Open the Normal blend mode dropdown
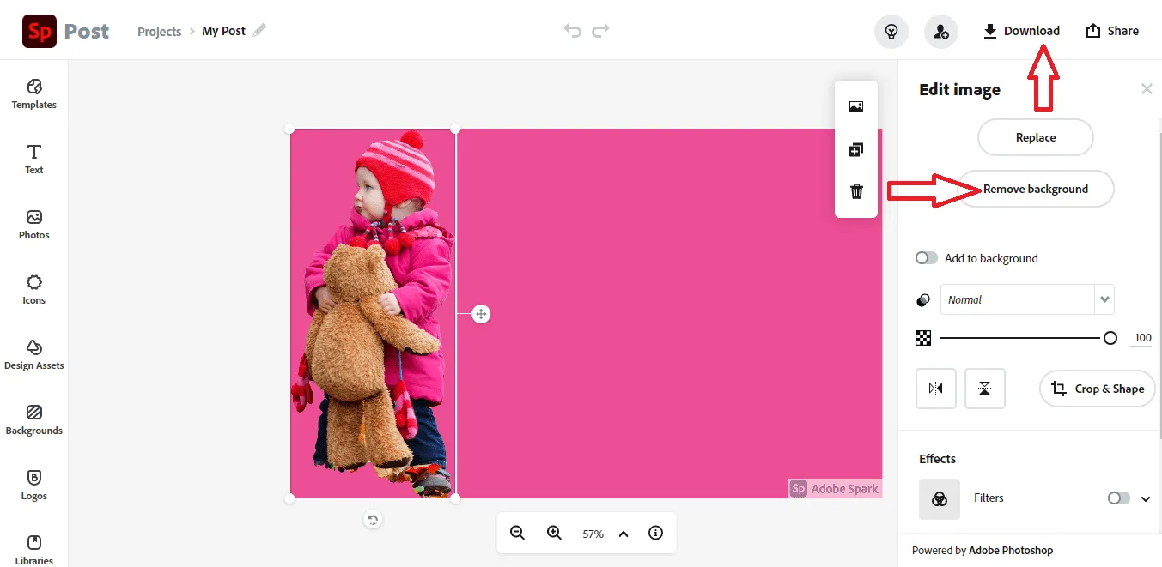Image resolution: width=1162 pixels, height=567 pixels. (1027, 299)
